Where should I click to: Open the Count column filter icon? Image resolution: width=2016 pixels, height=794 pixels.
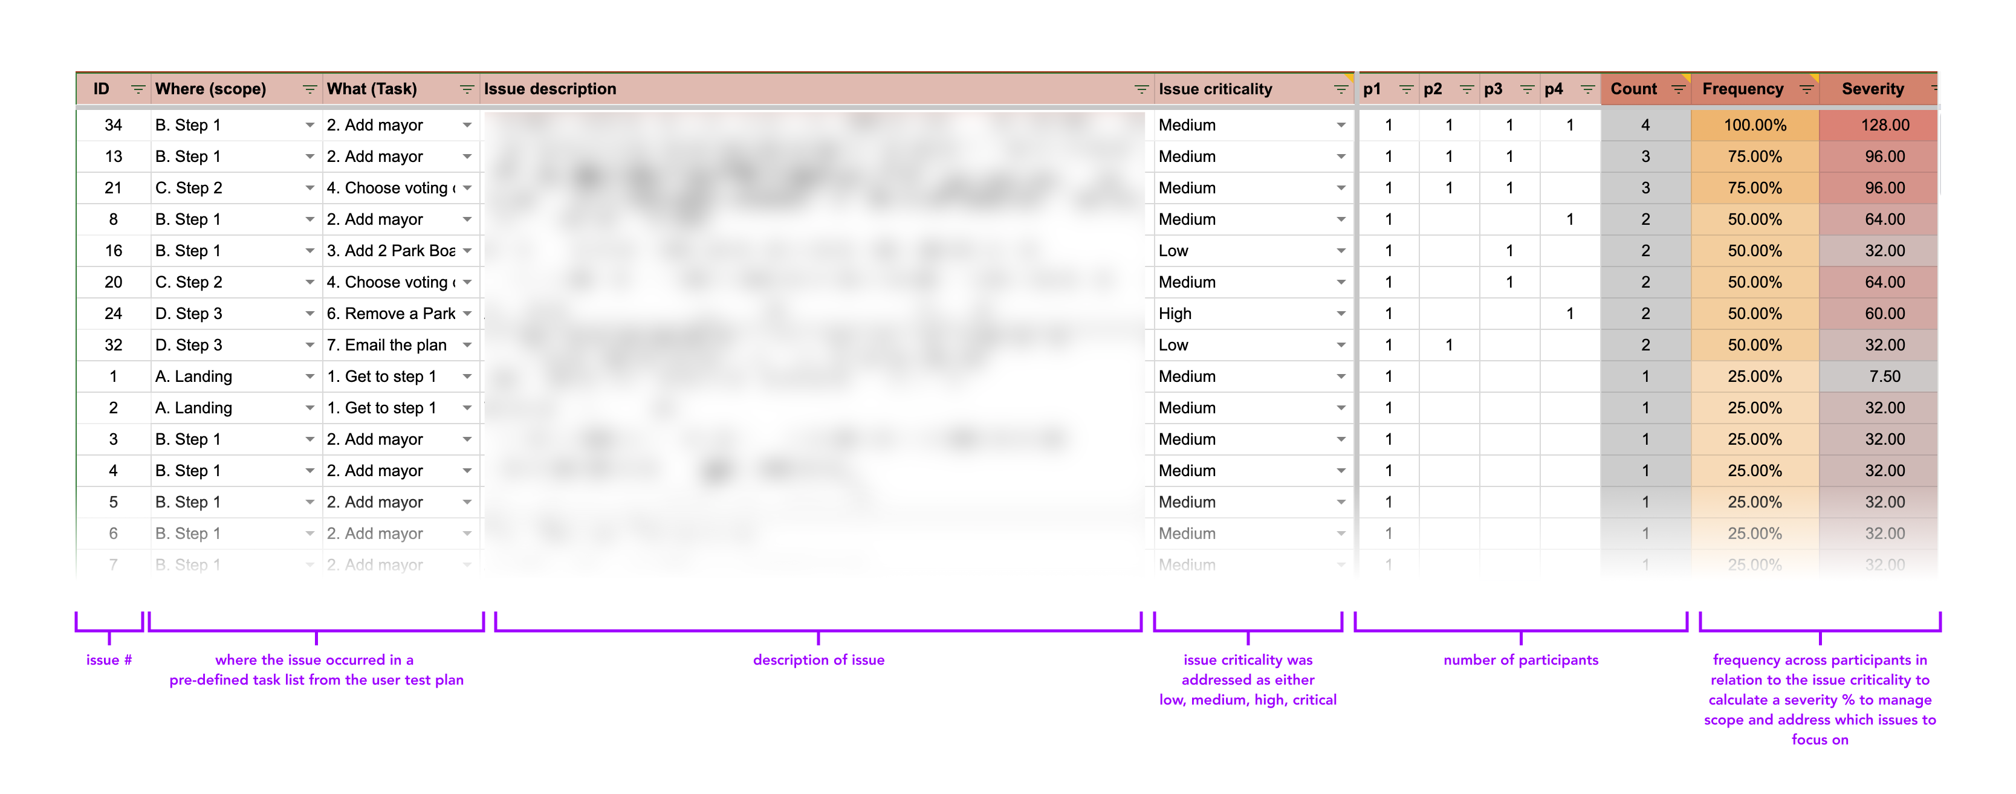1678,89
